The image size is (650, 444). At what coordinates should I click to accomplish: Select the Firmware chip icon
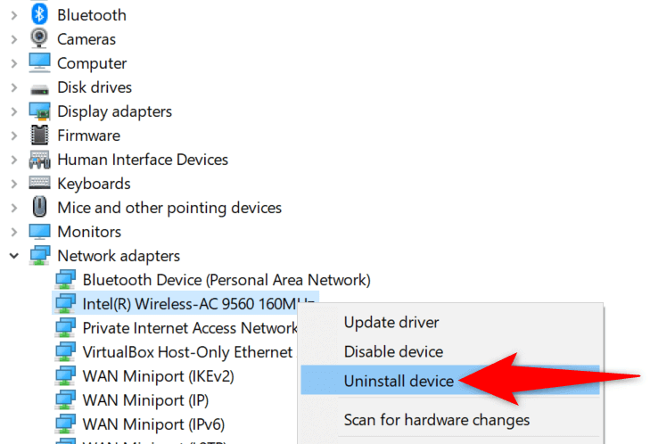(x=40, y=136)
